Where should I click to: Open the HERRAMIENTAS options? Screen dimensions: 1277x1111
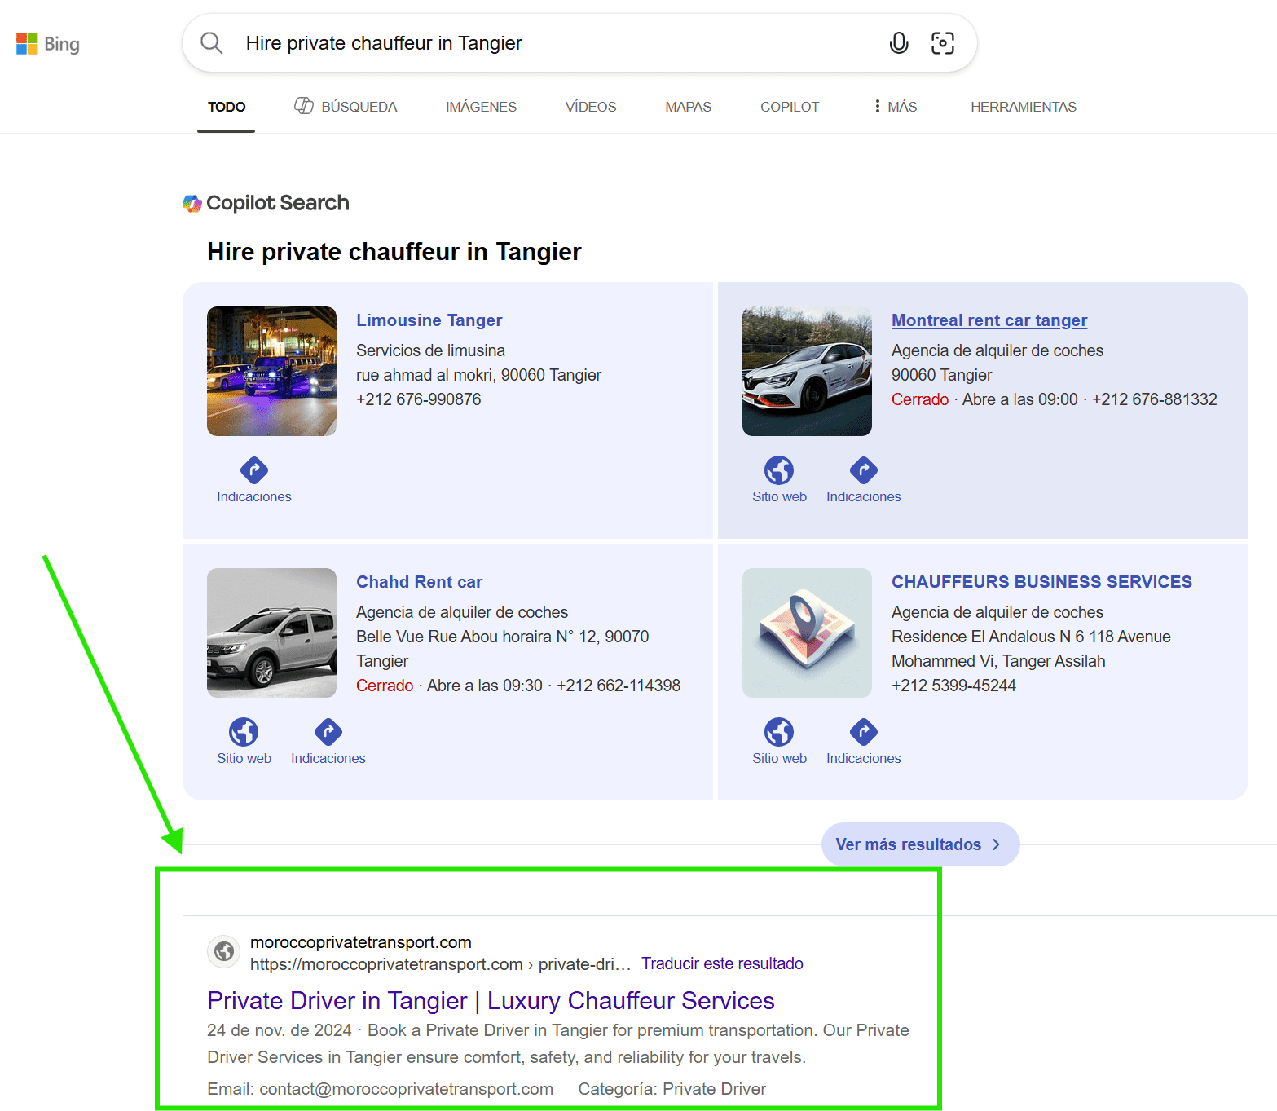click(1023, 107)
